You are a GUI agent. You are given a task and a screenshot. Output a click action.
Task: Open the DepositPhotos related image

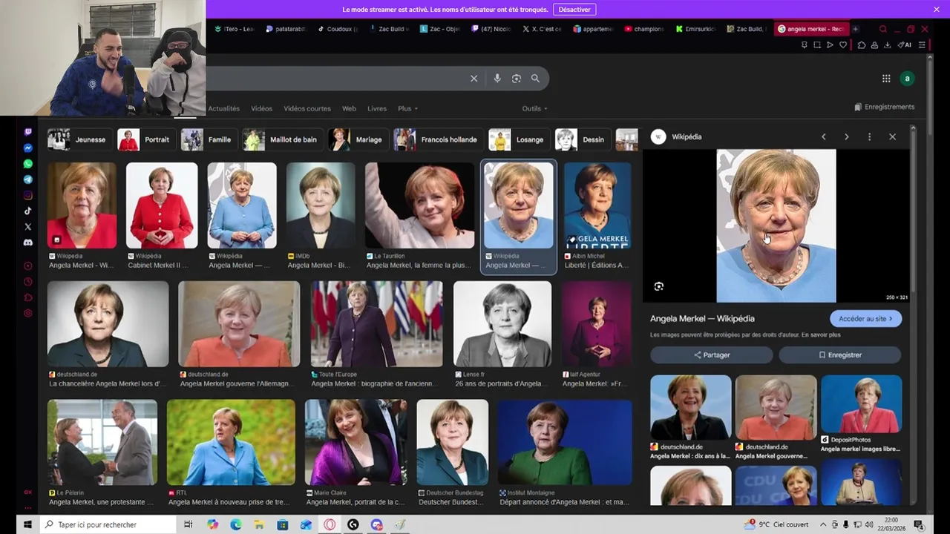pyautogui.click(x=861, y=404)
